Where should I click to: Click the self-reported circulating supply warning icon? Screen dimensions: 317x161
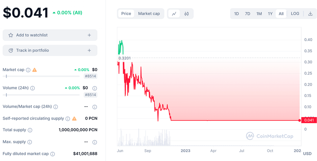coord(74,119)
